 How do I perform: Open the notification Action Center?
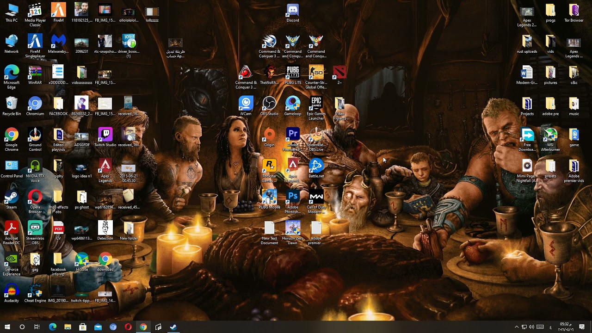click(582, 327)
